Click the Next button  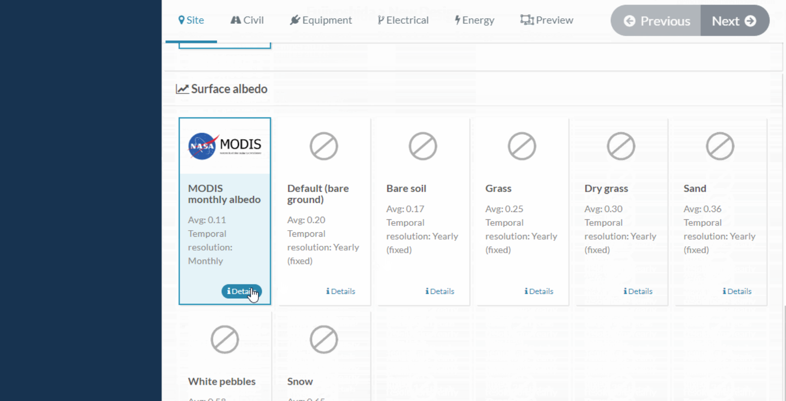point(735,21)
